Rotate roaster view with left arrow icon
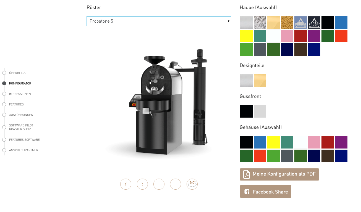The image size is (361, 212). tap(126, 184)
